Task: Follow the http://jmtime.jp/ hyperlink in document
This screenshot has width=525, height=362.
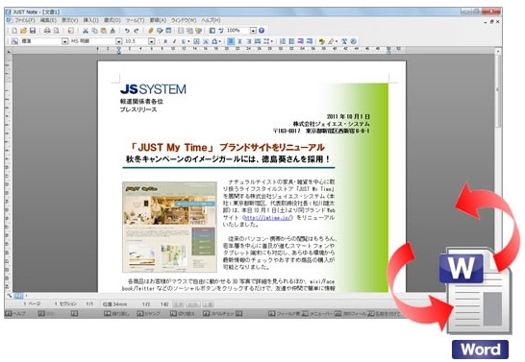Action: click(x=267, y=218)
